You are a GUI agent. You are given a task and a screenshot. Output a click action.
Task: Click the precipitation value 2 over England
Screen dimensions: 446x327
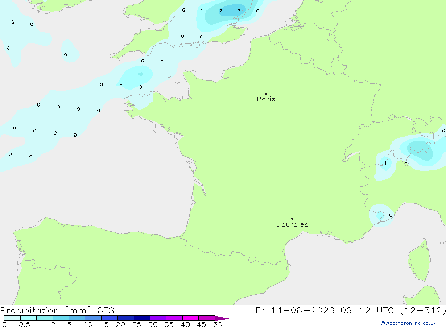pos(221,11)
